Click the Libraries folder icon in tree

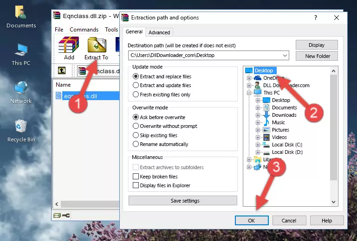click(x=258, y=159)
